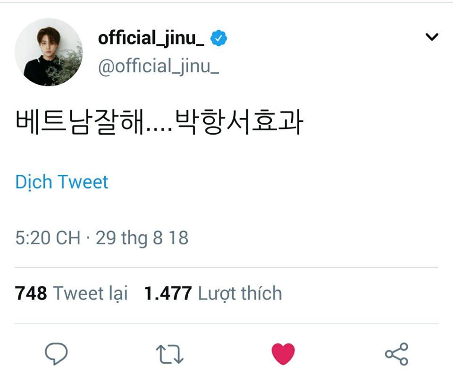Click the blue verified badge

click(218, 39)
